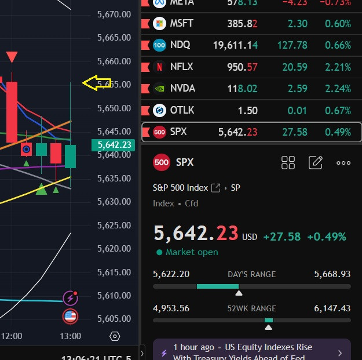Open the blue circle marker on chart candle
This screenshot has width=362, height=360.
coord(26,149)
